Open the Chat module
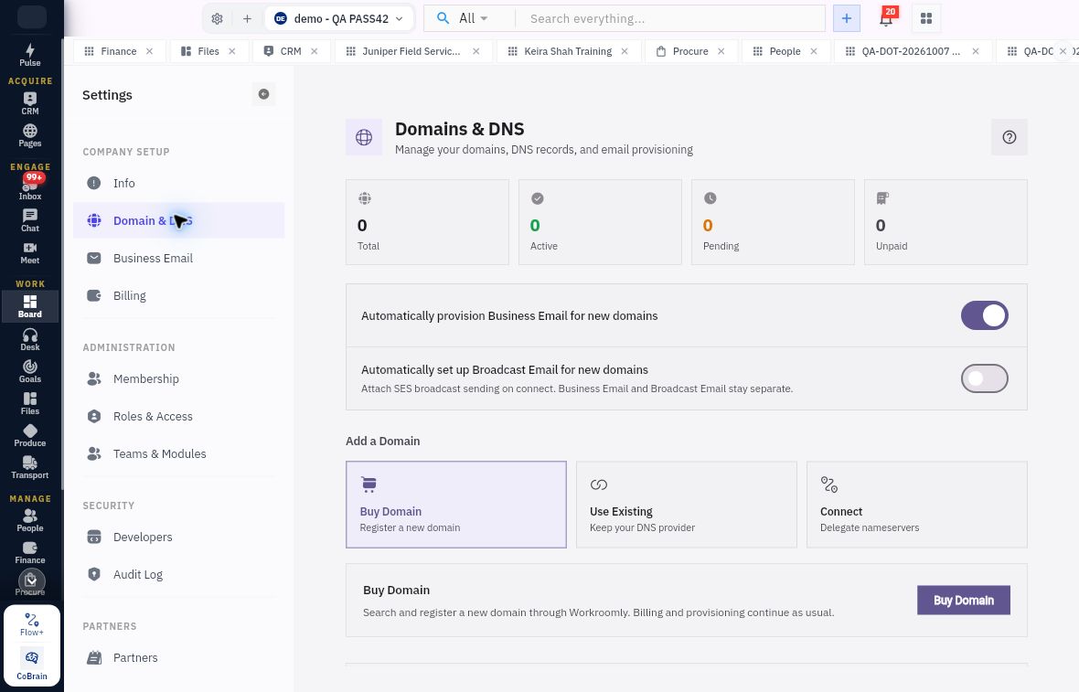 pos(29,220)
